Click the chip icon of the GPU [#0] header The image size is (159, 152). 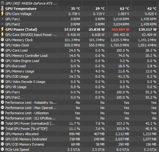2,3
